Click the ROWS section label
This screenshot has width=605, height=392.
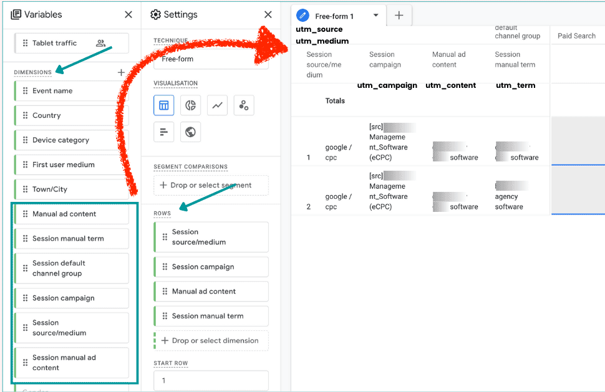tap(162, 214)
